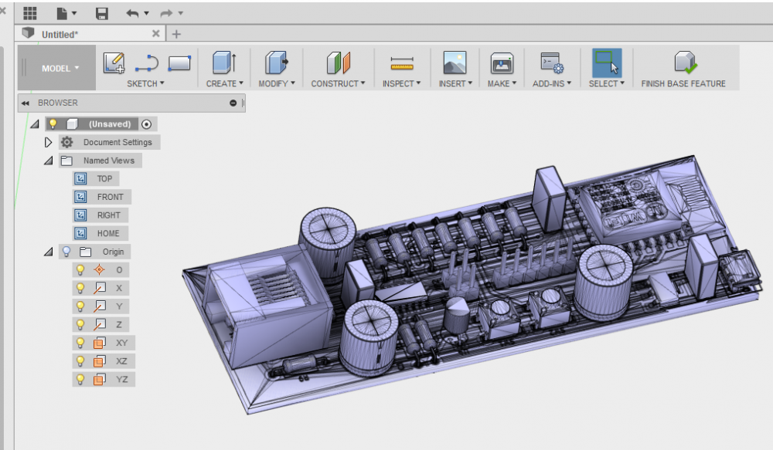Click the Extrude icon above CREATE
Screen dimensions: 773x450
(223, 63)
